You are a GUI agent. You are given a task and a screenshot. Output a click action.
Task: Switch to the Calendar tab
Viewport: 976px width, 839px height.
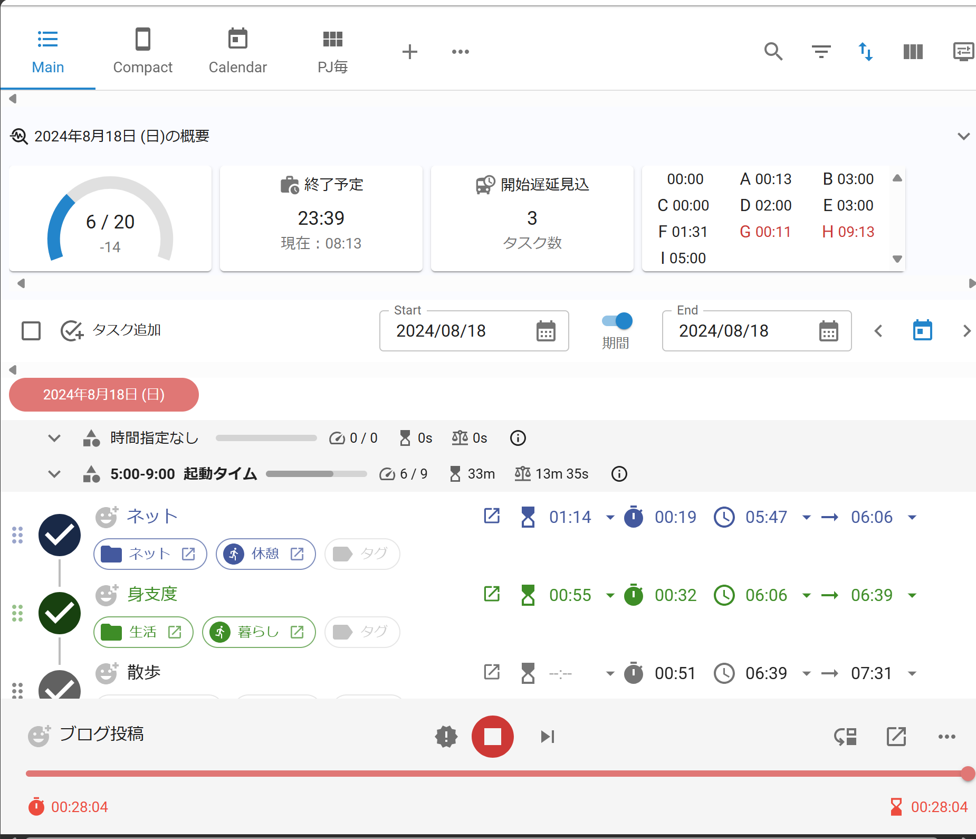pos(238,52)
